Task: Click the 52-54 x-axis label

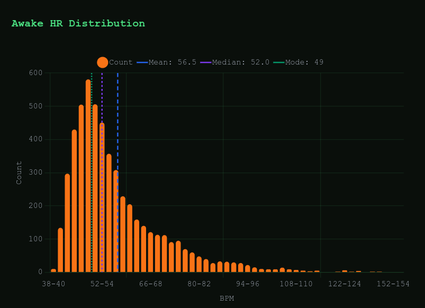Action: click(x=102, y=284)
